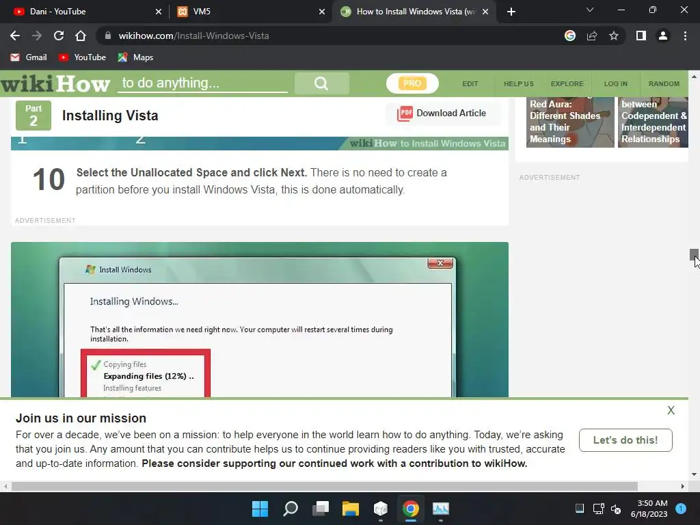The image size is (700, 525).
Task: Open the Windows Start menu
Action: tap(260, 509)
